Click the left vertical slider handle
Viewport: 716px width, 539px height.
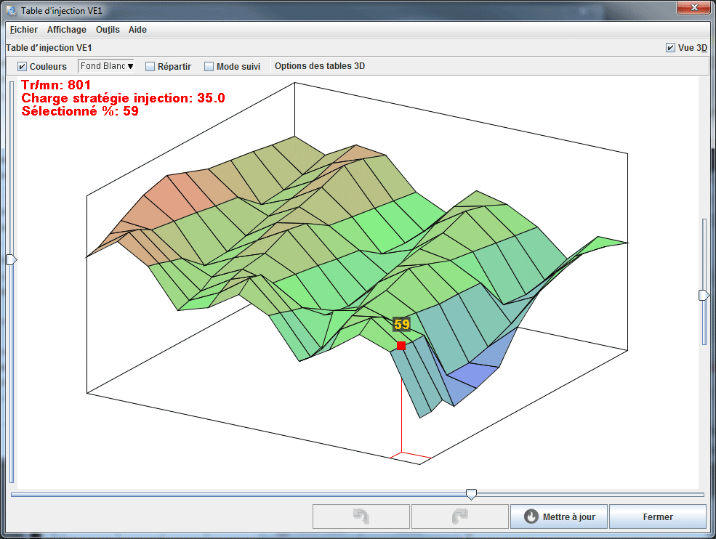click(11, 259)
